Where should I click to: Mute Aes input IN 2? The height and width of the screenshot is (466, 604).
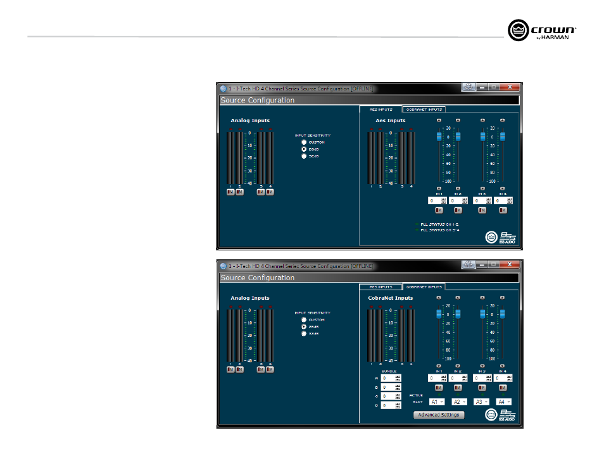point(458,210)
